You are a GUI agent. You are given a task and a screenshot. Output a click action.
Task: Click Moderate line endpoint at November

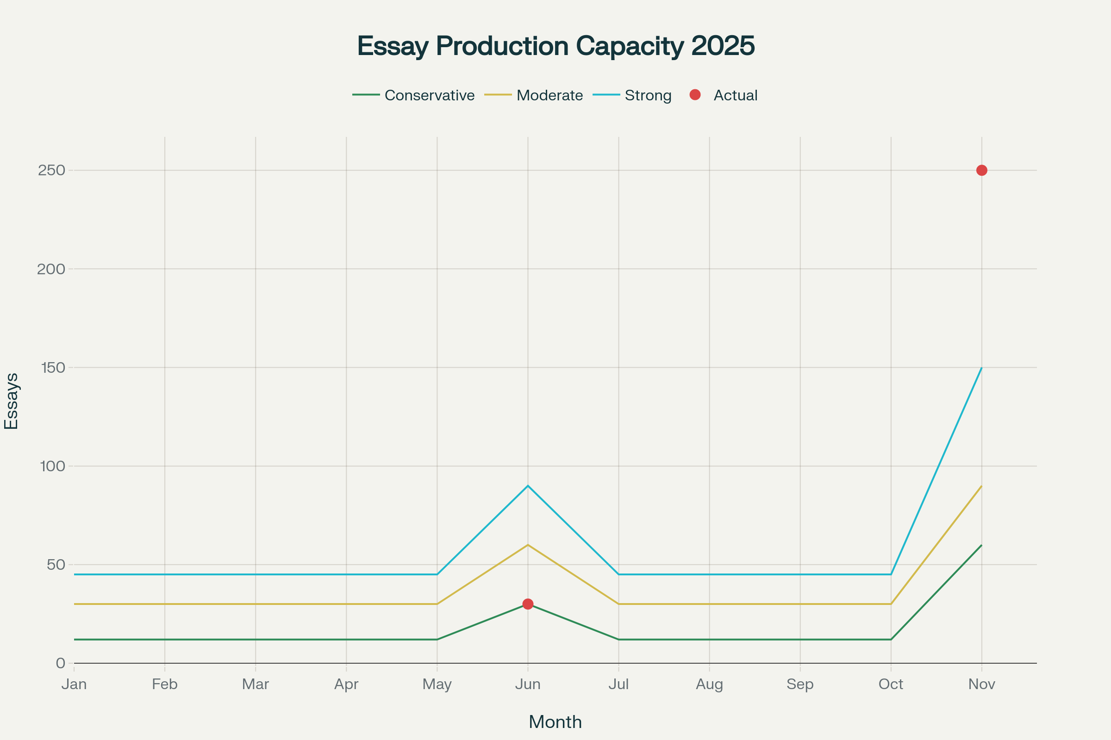click(x=981, y=486)
